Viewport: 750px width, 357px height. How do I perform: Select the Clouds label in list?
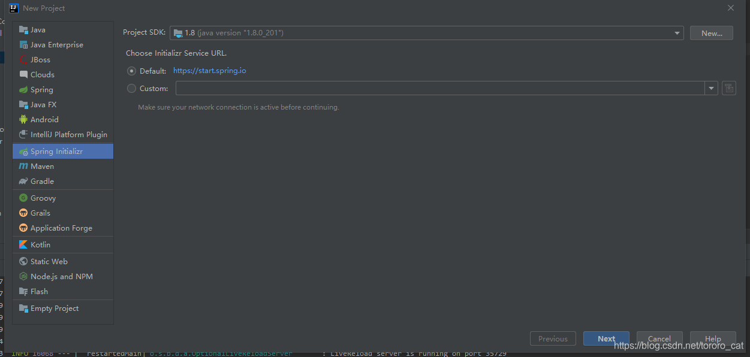coord(43,74)
